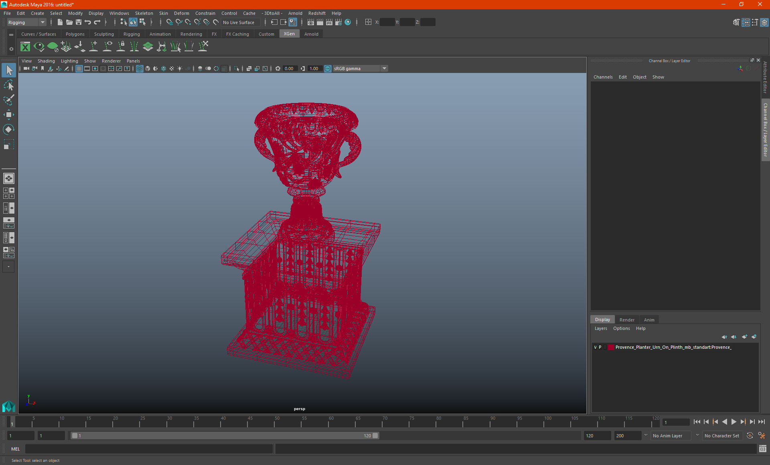Click XGen guide lock shelf icon
Viewport: 770px width, 465px height.
121,47
